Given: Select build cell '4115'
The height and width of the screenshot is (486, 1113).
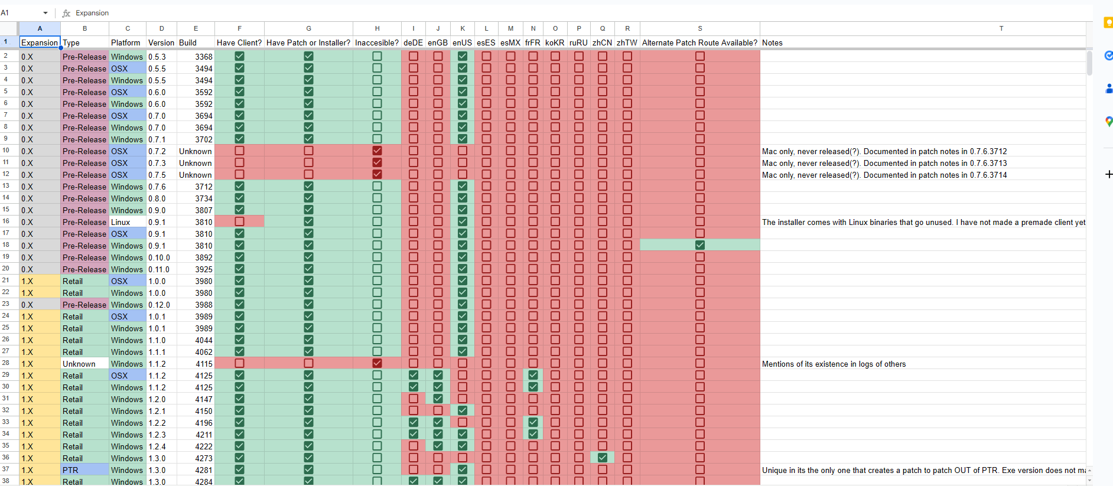Looking at the screenshot, I should point(196,363).
